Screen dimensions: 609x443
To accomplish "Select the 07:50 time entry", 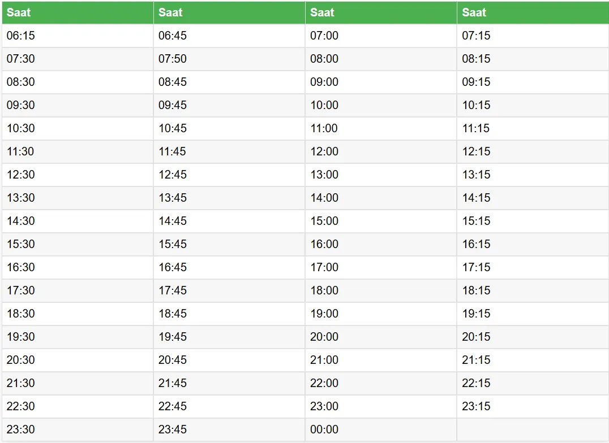I will [x=173, y=59].
